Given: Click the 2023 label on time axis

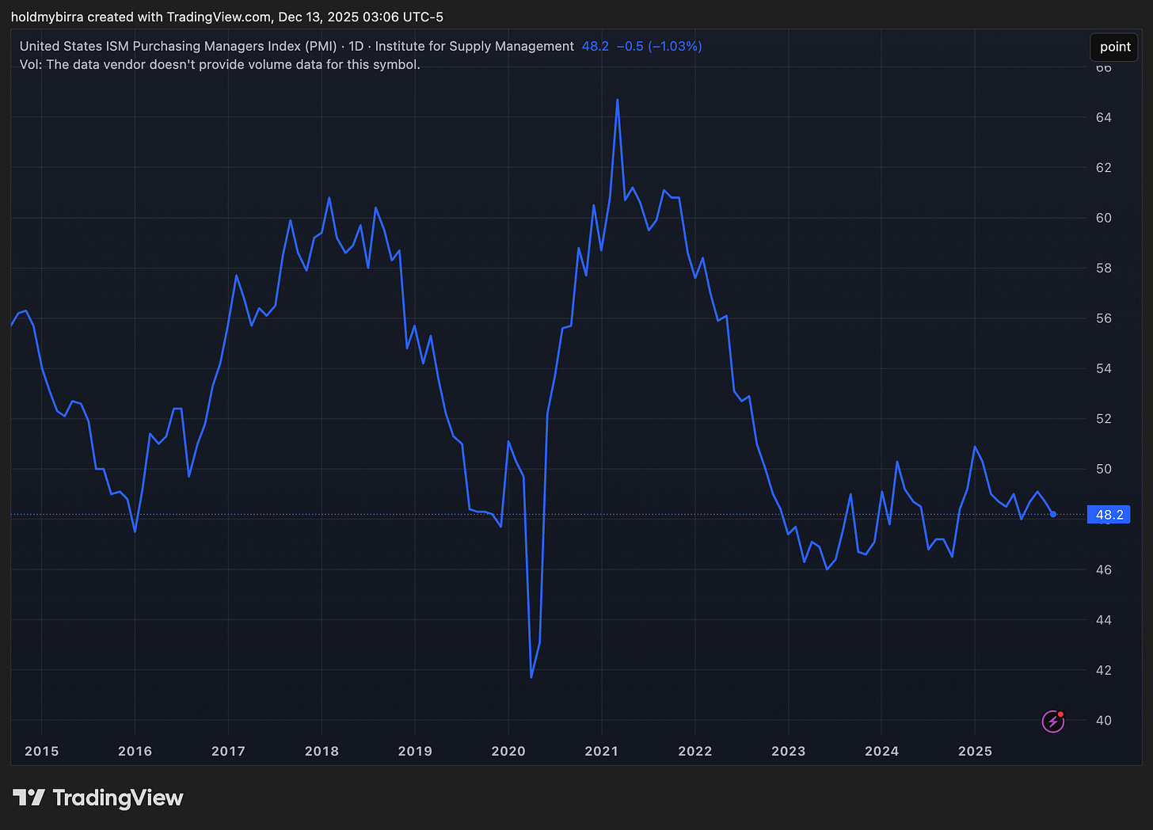Looking at the screenshot, I should (x=789, y=751).
